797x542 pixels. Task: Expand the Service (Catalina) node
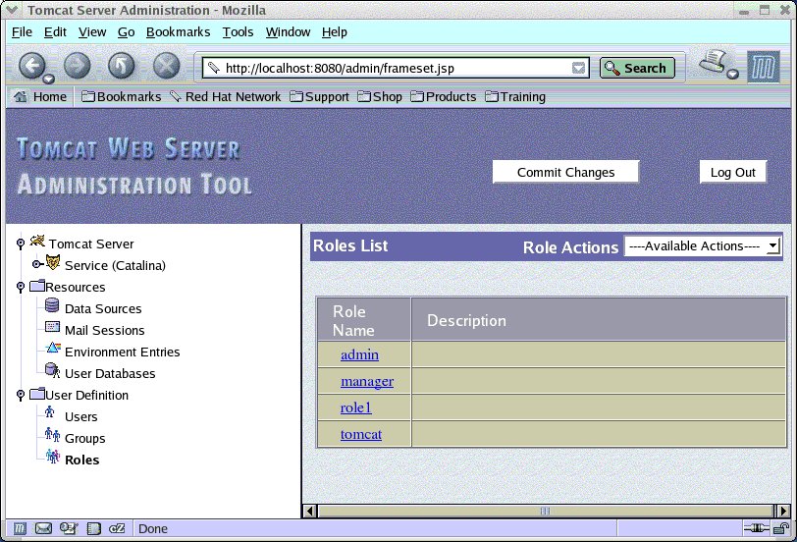pyautogui.click(x=36, y=264)
